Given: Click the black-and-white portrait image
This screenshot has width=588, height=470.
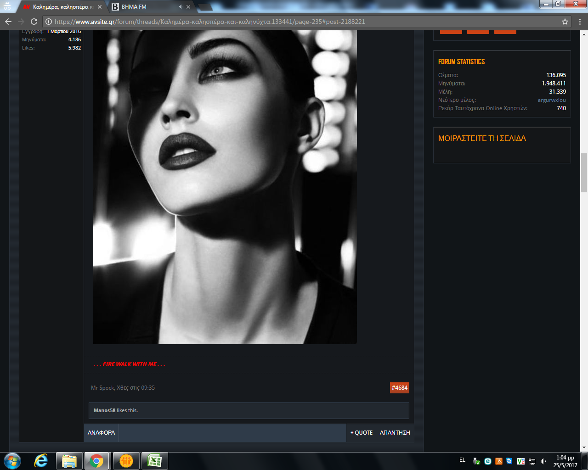Looking at the screenshot, I should [225, 184].
